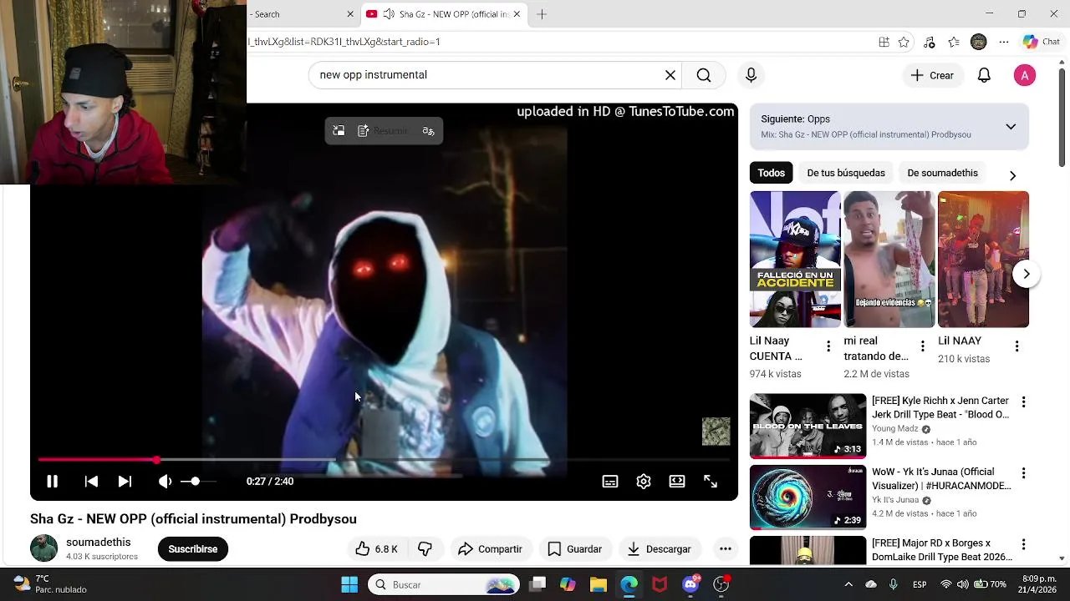
Task: Switch the player to theater mode
Action: pyautogui.click(x=677, y=482)
